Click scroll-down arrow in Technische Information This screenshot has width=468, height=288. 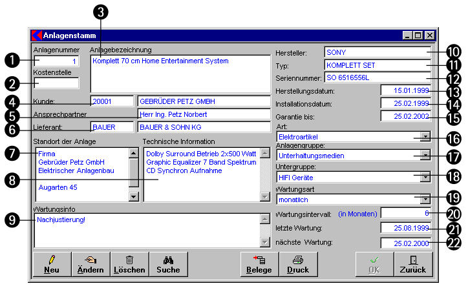pyautogui.click(x=265, y=196)
